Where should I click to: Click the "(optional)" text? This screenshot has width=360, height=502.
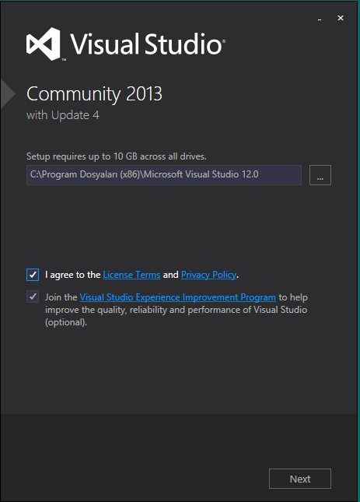(66, 322)
